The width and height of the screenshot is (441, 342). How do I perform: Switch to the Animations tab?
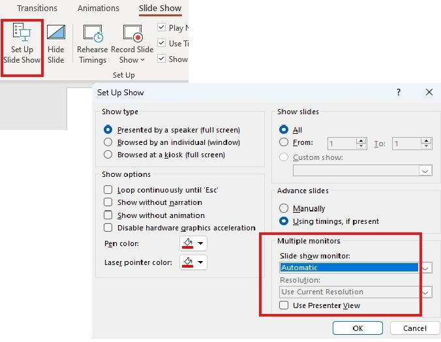point(99,8)
